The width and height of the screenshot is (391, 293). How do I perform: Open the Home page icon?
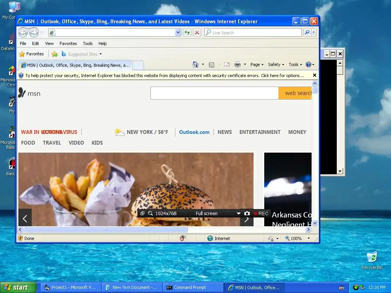(x=195, y=64)
